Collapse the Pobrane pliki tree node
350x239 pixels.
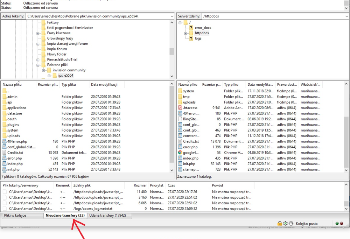[x=38, y=65]
